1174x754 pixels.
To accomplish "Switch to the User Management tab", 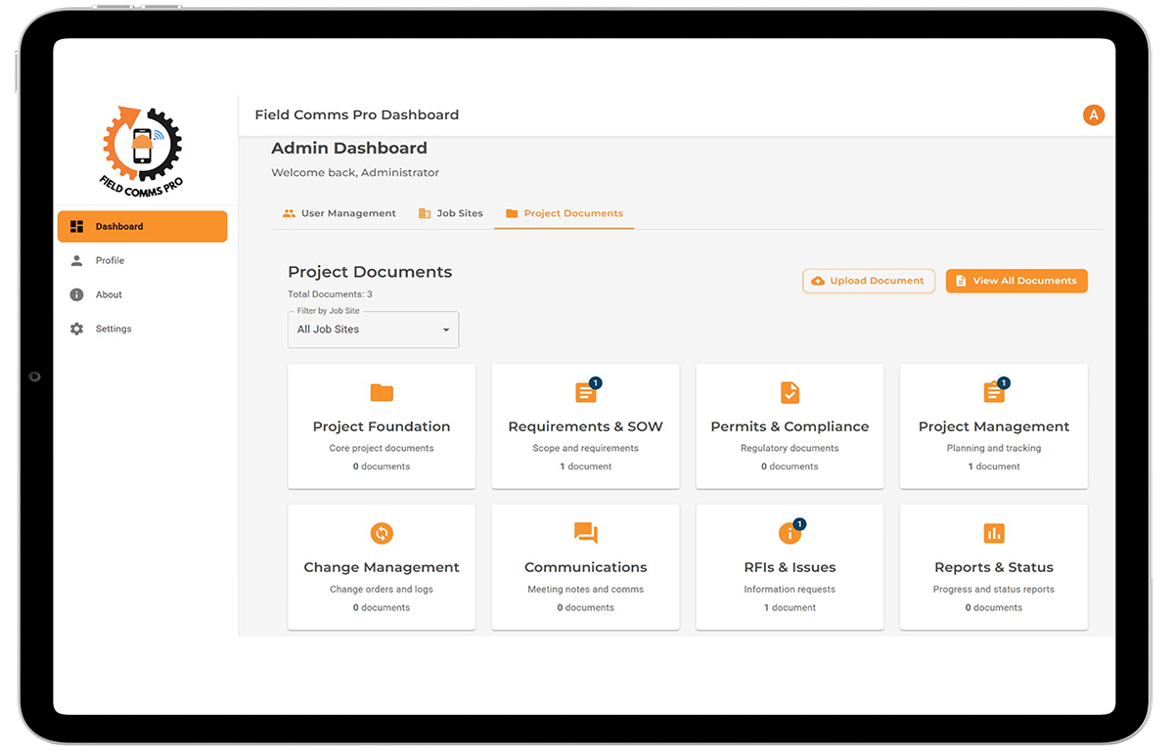I will pos(339,213).
